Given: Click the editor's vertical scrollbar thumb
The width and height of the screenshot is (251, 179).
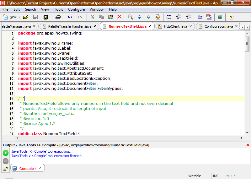Looking at the screenshot, I should tap(247, 43).
